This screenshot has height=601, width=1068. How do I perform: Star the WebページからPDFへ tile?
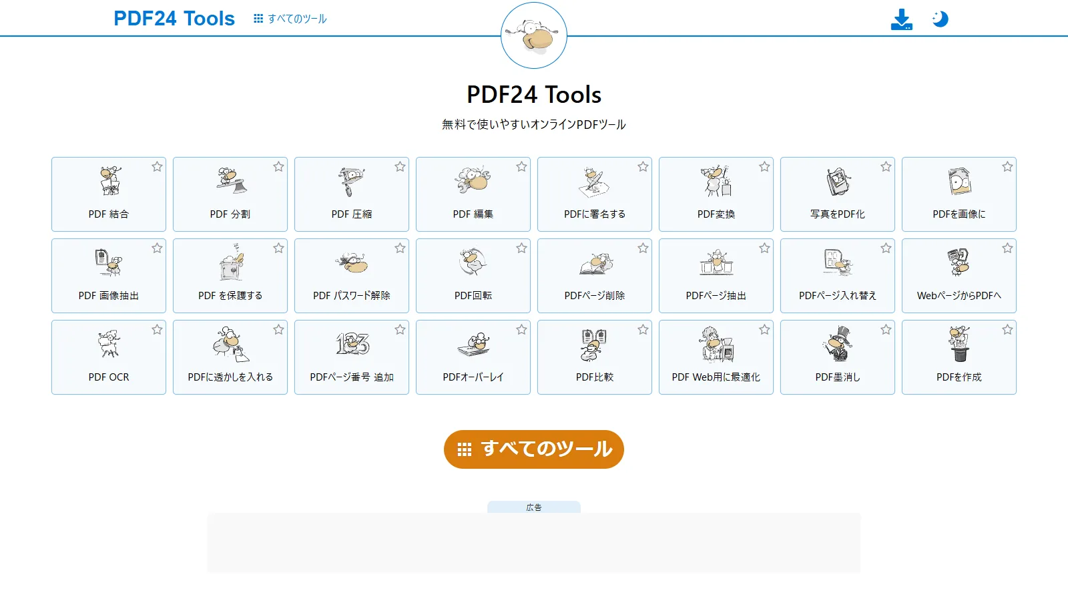[x=1007, y=248]
